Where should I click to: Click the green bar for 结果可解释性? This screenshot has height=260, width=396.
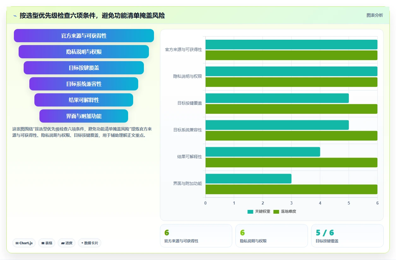[x=291, y=162]
